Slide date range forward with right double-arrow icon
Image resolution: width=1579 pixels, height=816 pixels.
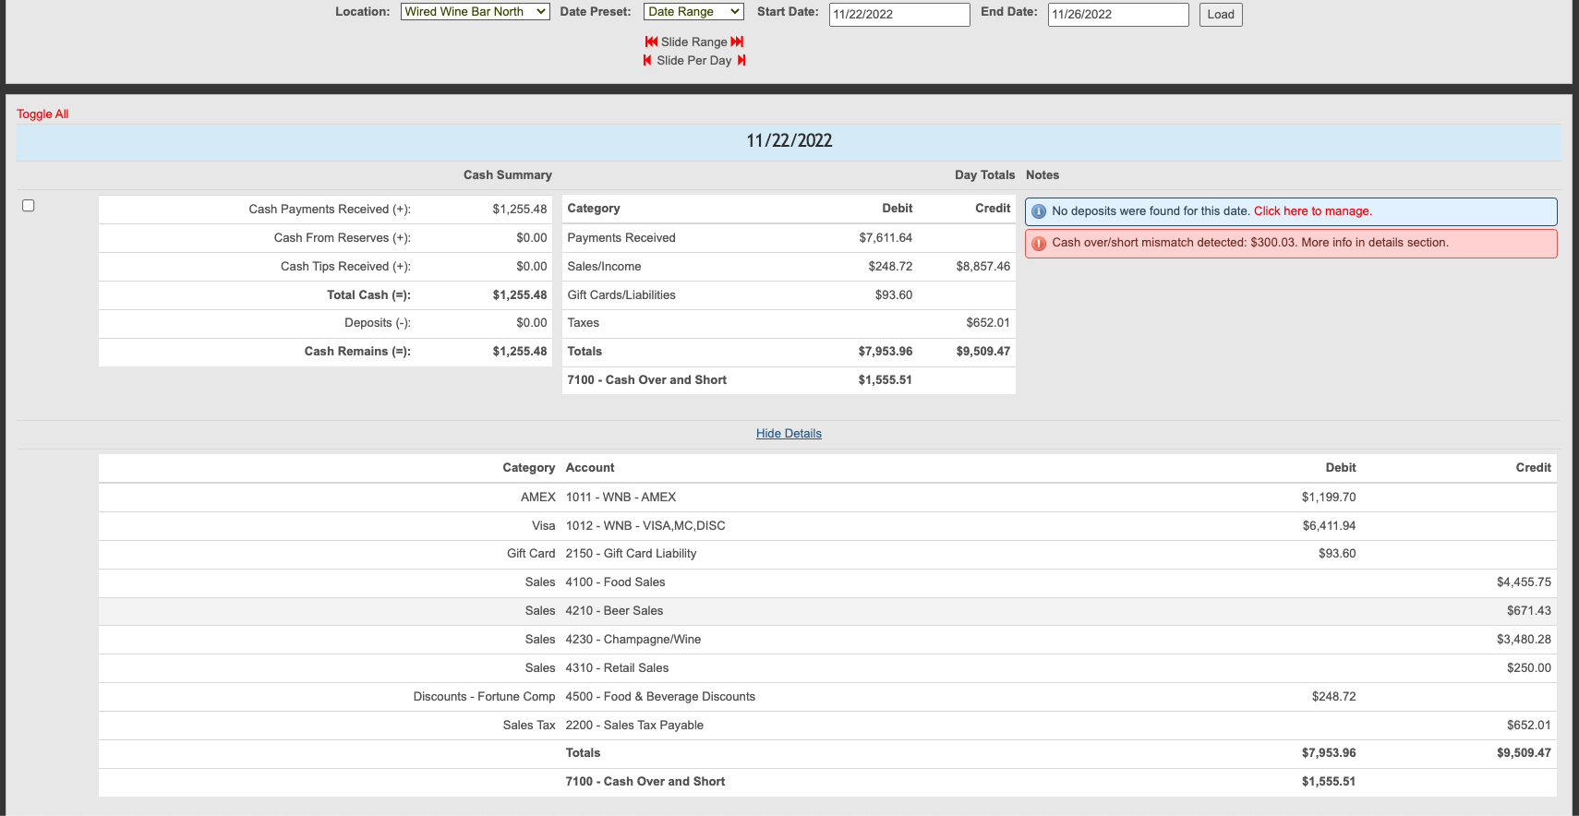tap(737, 42)
